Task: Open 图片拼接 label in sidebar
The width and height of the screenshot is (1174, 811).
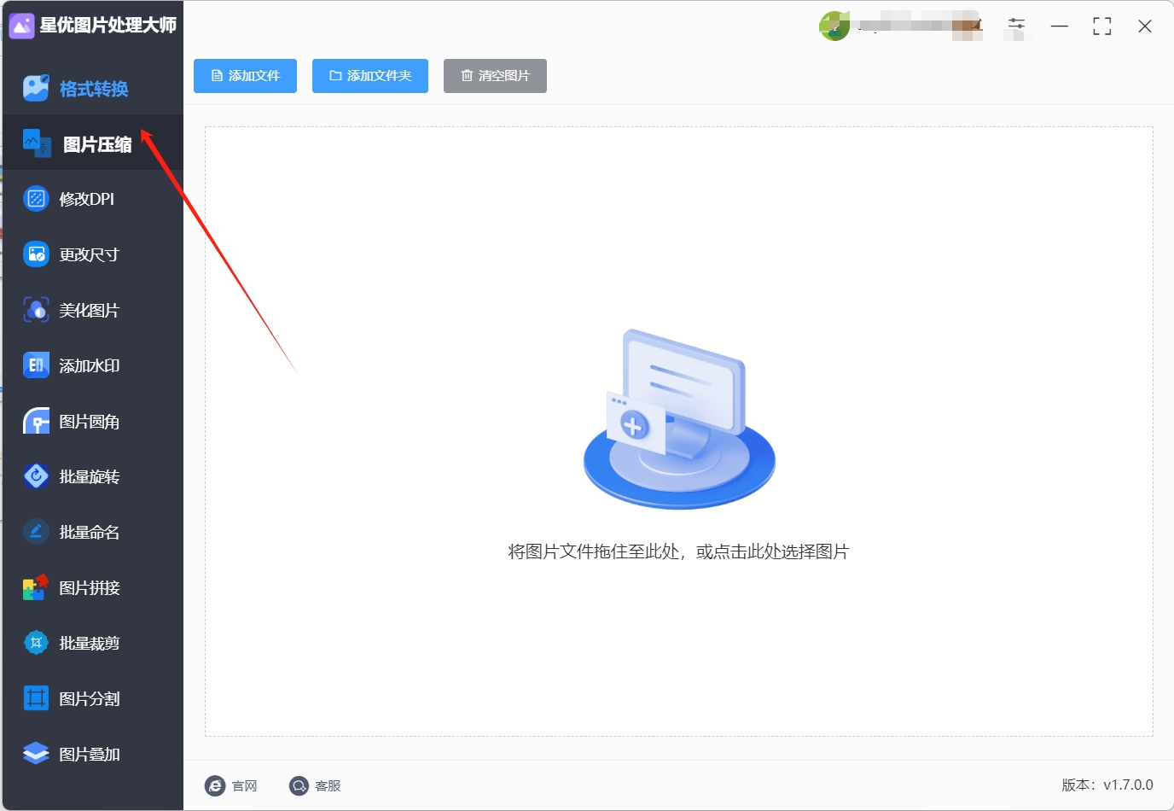Action: click(89, 587)
